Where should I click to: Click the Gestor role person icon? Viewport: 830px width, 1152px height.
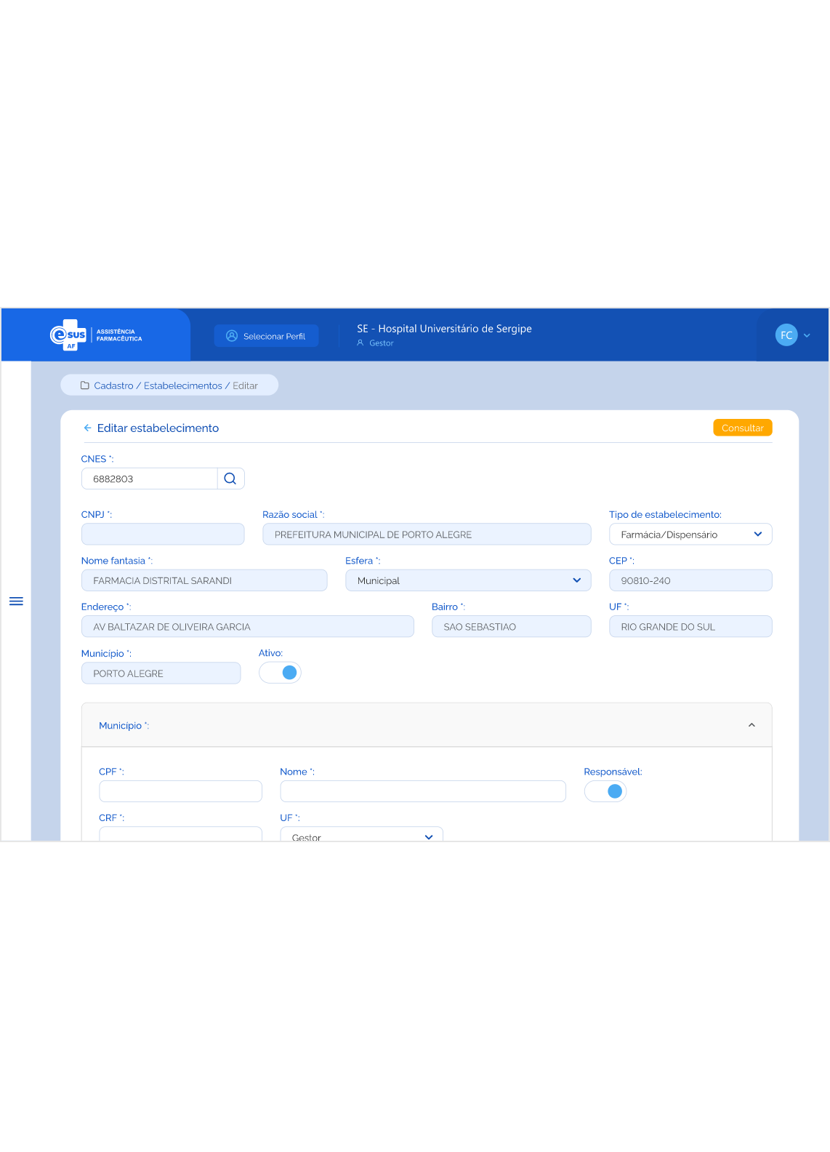pos(360,343)
